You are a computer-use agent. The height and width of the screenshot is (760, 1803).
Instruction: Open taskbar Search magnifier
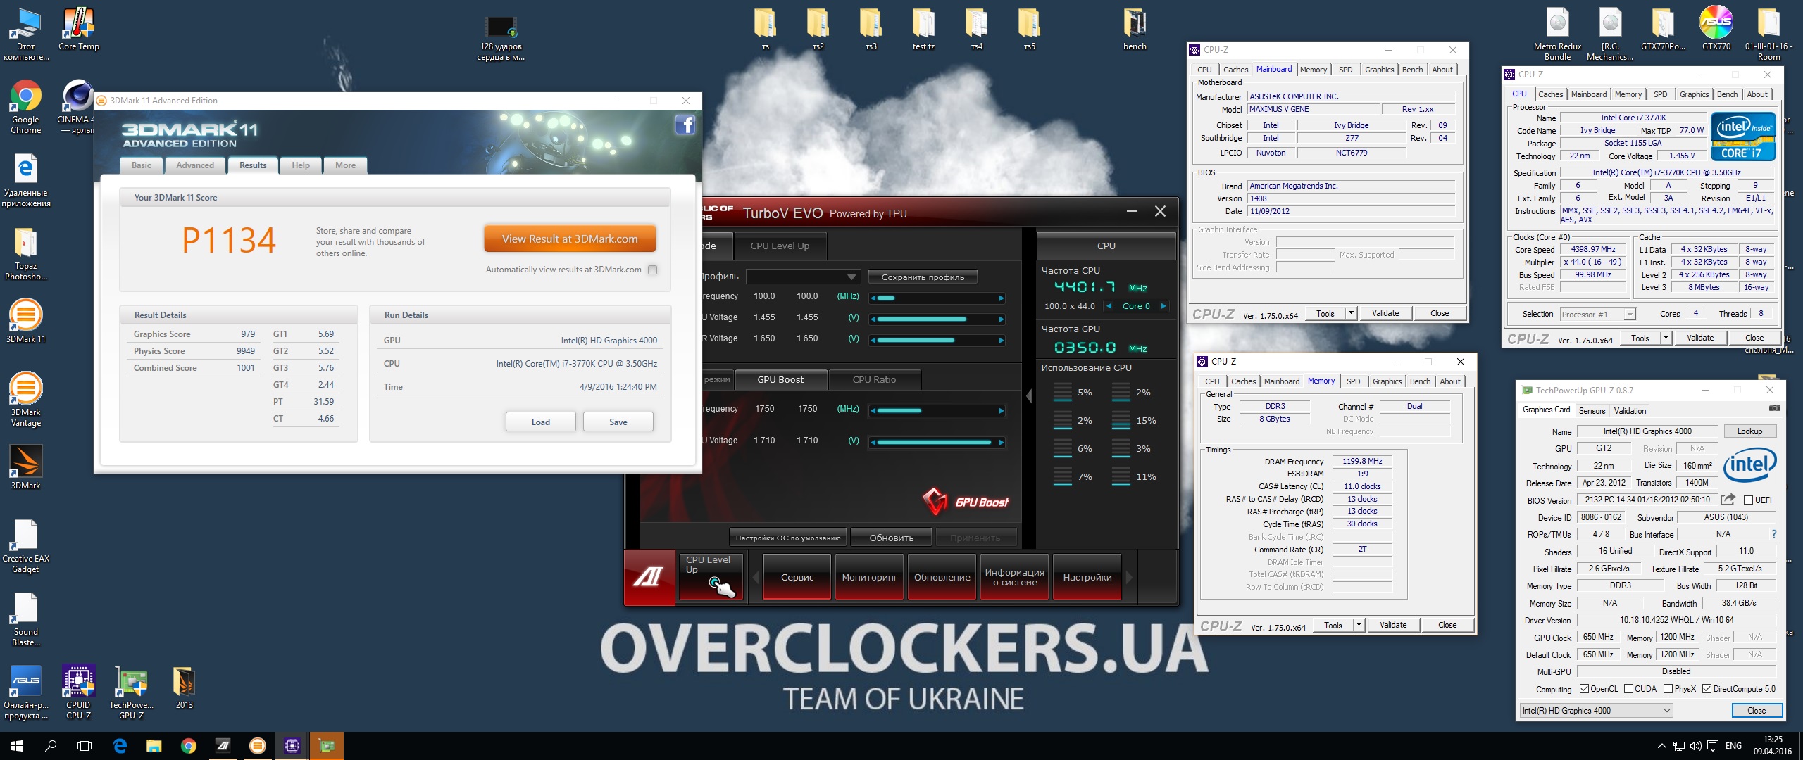click(x=51, y=746)
